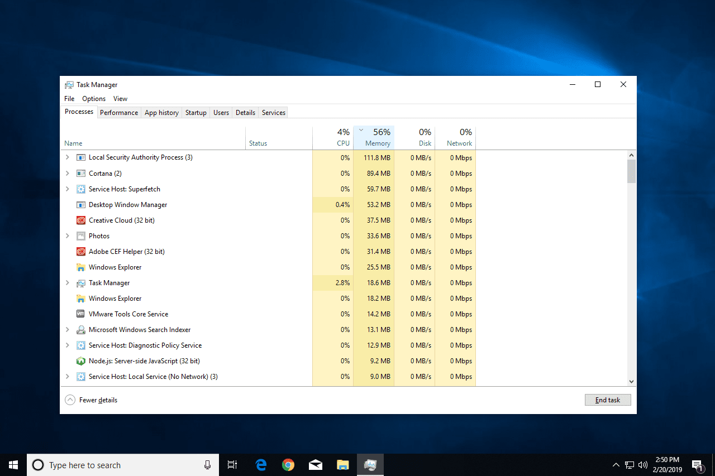715x476 pixels.
Task: Open the File menu
Action: click(69, 99)
